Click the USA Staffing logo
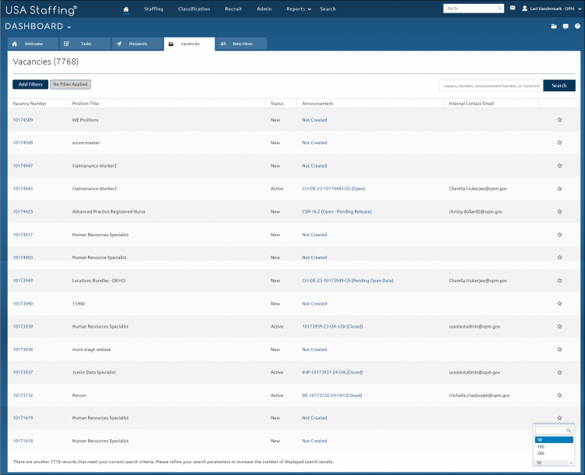Image resolution: width=585 pixels, height=475 pixels. click(41, 9)
